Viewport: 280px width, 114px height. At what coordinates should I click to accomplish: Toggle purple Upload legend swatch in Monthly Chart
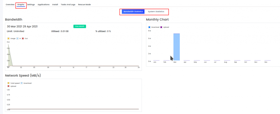(161, 27)
